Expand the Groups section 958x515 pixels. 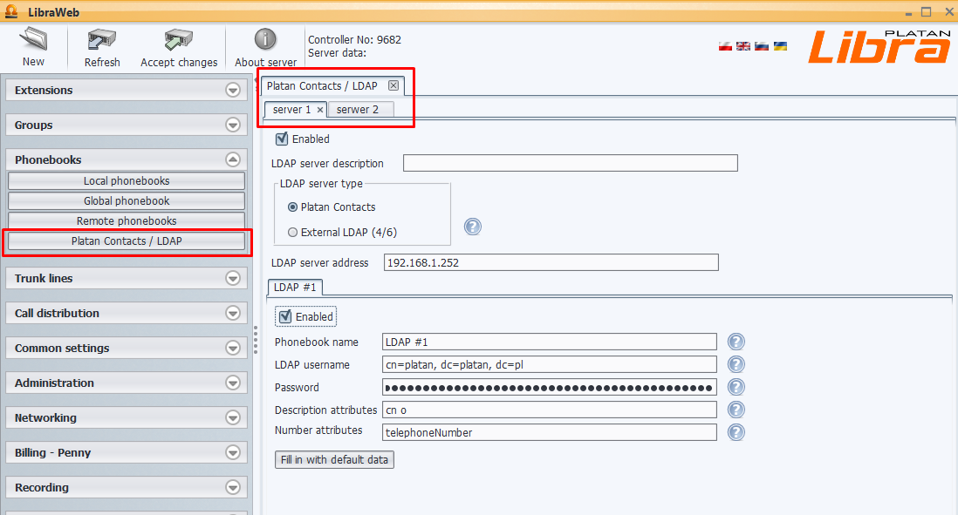[x=233, y=125]
